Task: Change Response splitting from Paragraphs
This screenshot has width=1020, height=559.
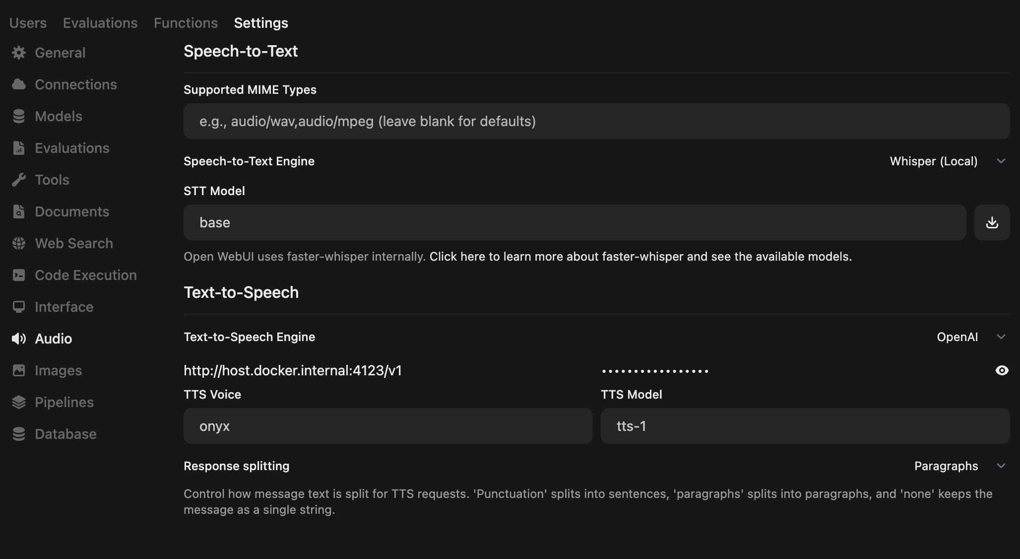Action: coord(959,466)
